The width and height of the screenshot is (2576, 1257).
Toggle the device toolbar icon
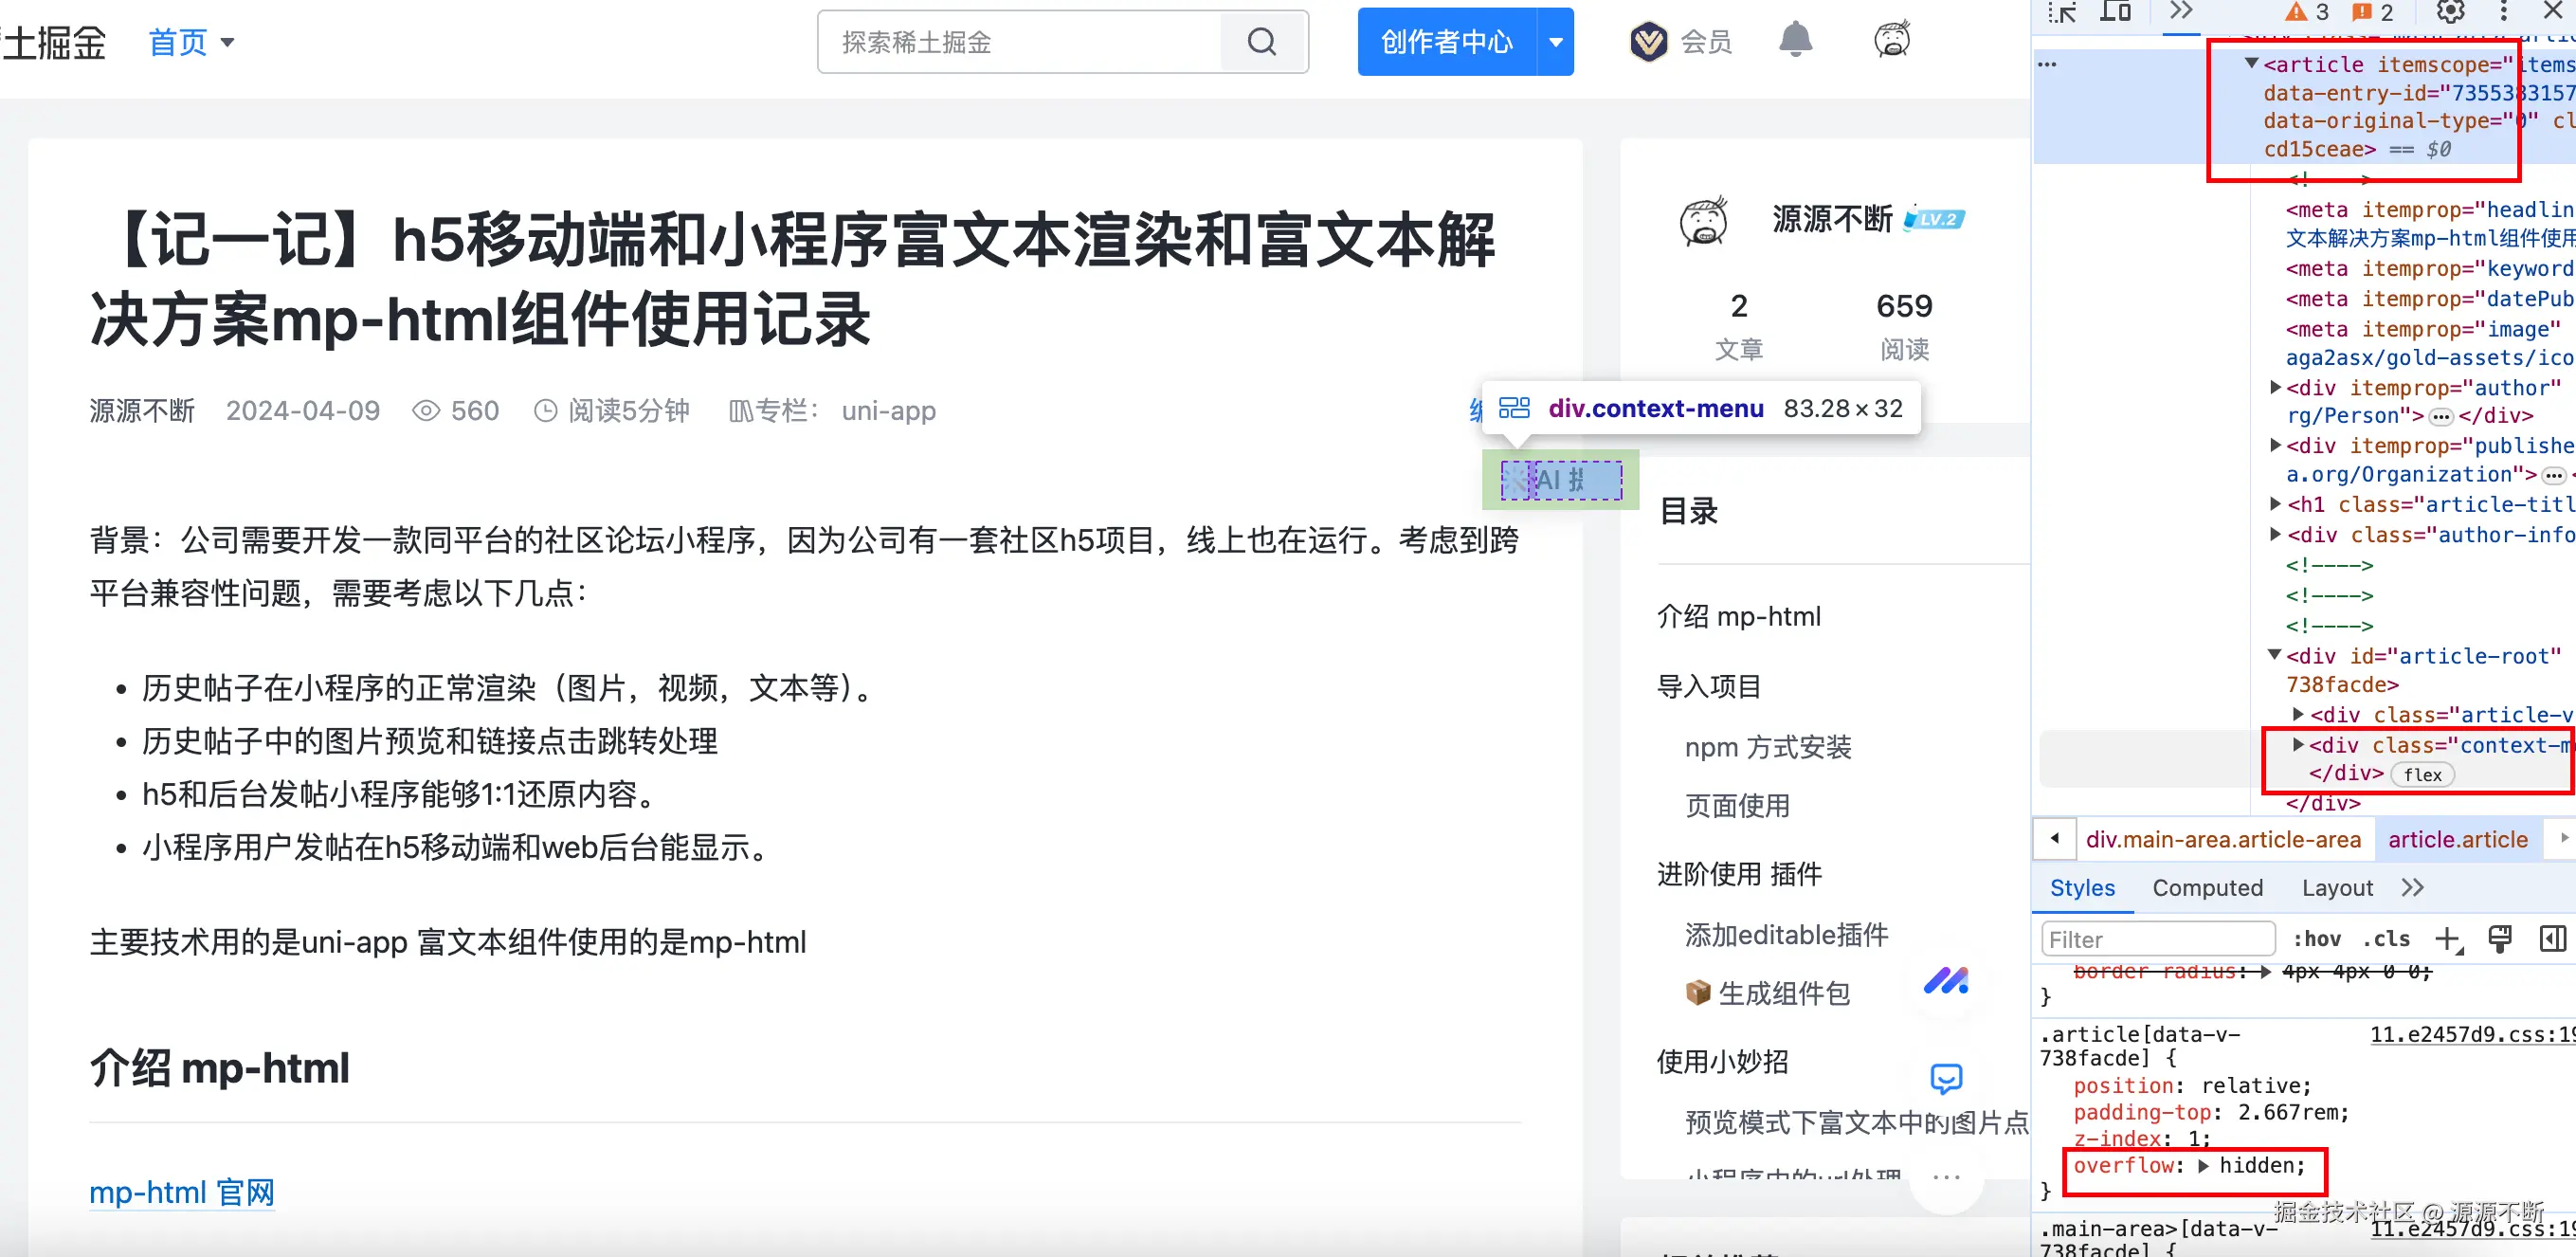tap(2115, 12)
